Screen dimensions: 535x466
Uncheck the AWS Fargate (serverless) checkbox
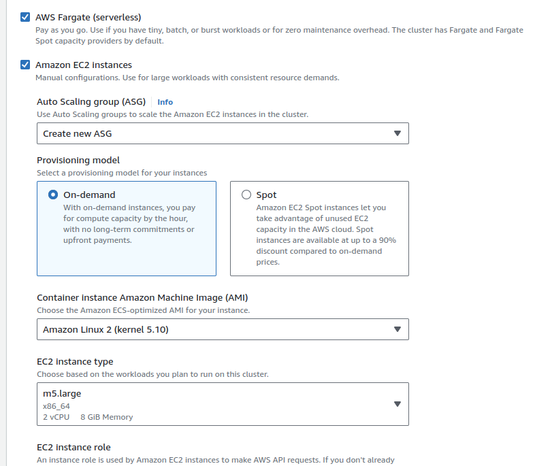[25, 17]
